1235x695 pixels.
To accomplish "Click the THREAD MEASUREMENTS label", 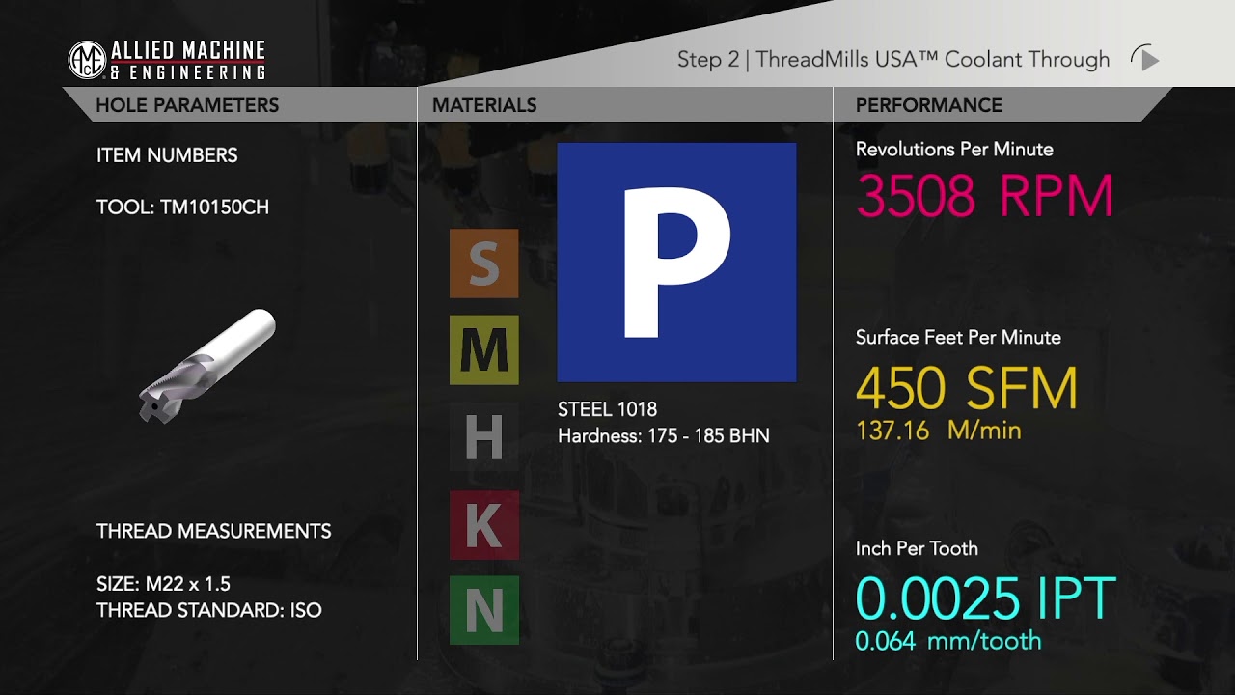I will point(214,532).
